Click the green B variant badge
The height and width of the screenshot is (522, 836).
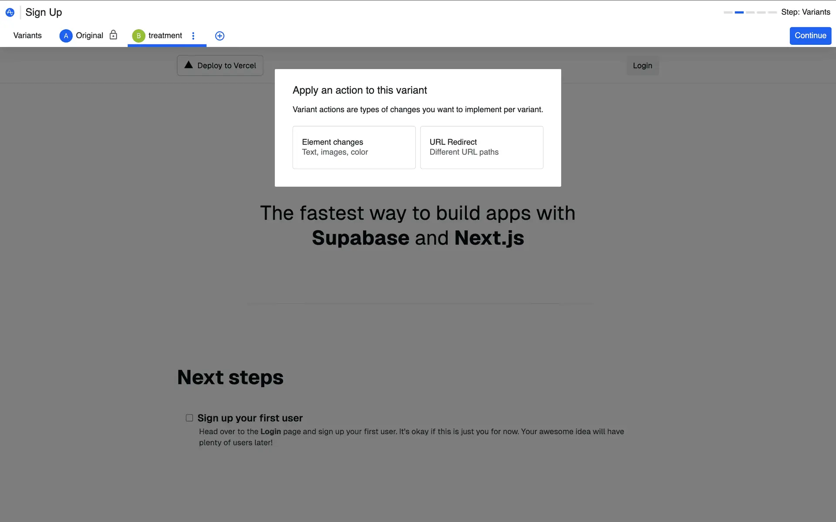point(138,36)
